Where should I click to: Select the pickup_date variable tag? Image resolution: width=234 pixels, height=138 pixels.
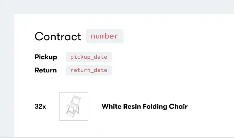pyautogui.click(x=89, y=57)
